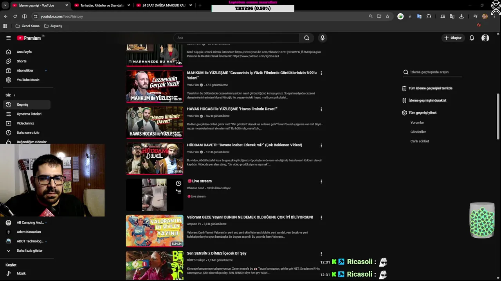Open Abonelikler in sidebar
Image resolution: width=501 pixels, height=281 pixels.
[25, 71]
